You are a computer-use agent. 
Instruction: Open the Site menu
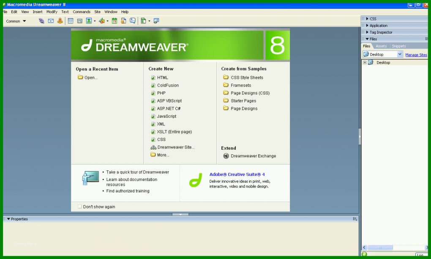coord(97,12)
